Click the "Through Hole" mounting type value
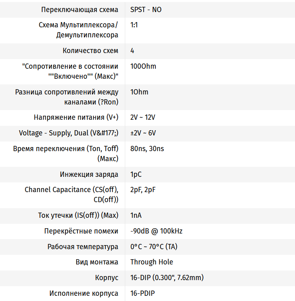This screenshot has width=295, height=301. point(151,262)
